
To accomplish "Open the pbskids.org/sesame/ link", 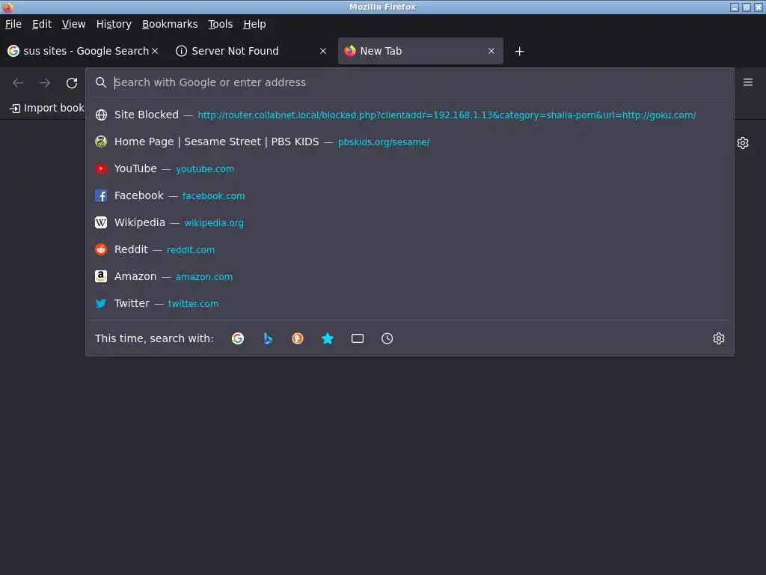I will tap(384, 142).
